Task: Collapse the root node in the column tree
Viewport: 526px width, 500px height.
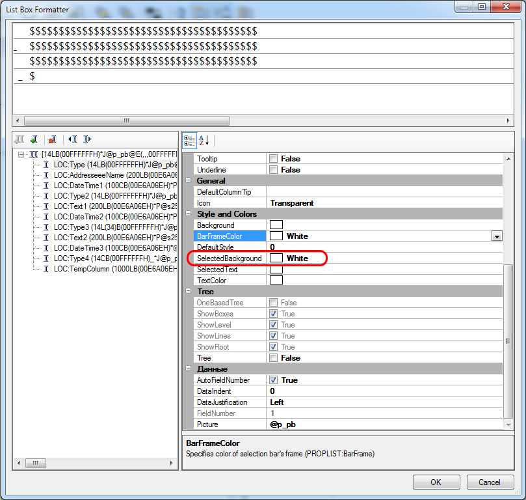Action: pos(22,154)
